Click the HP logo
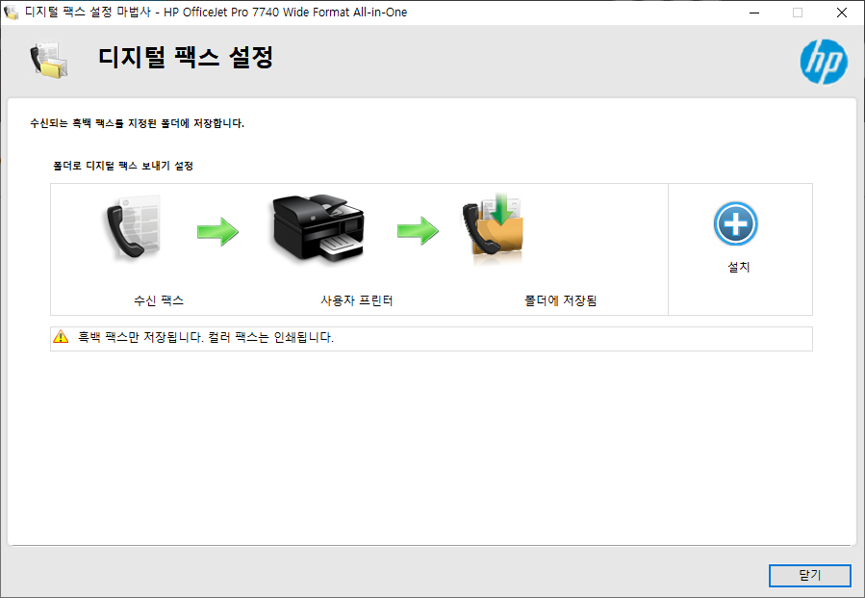 (x=824, y=62)
